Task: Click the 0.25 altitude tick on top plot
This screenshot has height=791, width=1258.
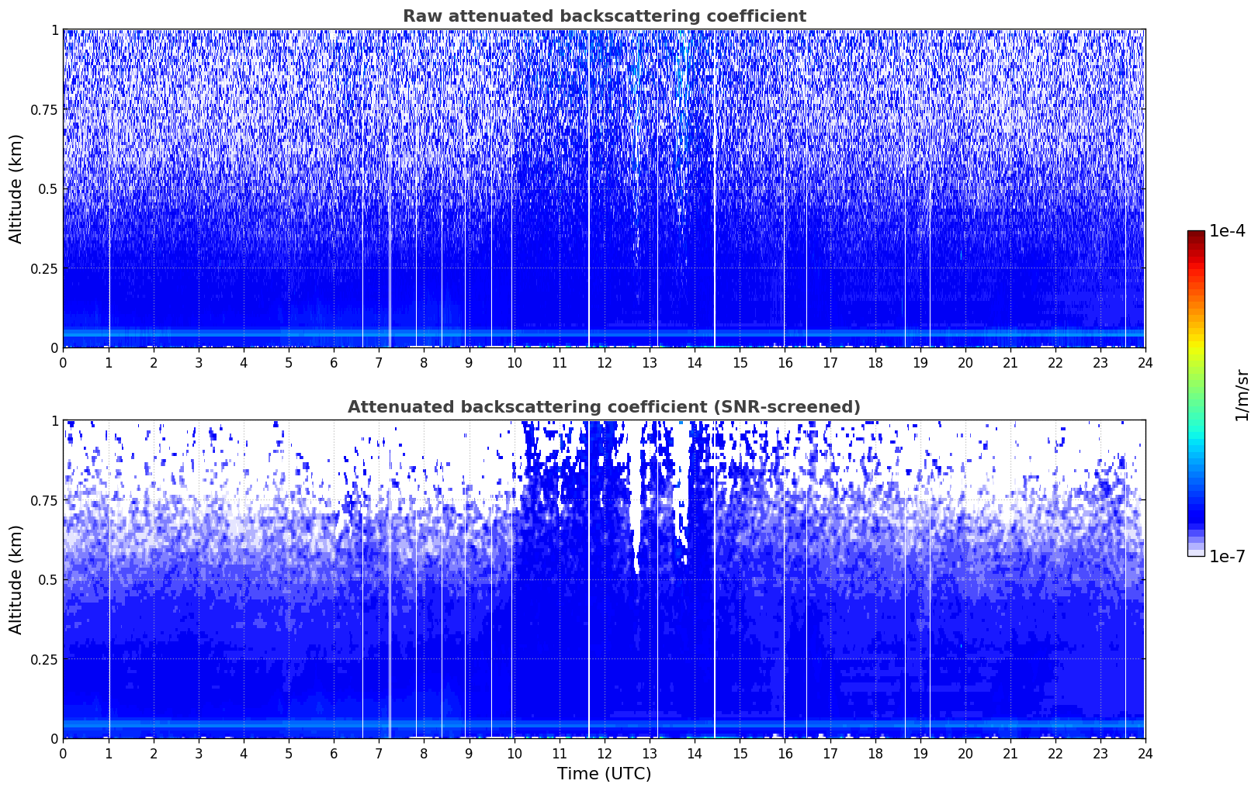Action: [44, 268]
